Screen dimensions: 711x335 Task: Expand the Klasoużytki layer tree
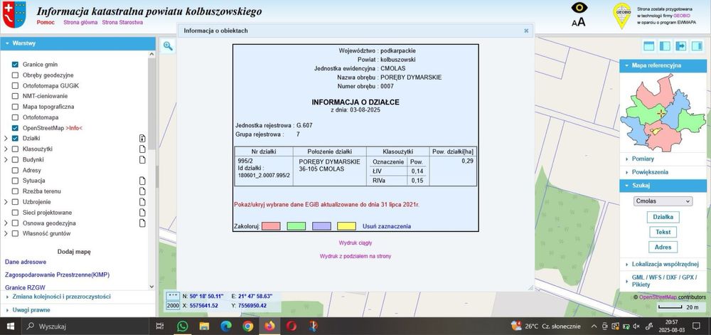[x=6, y=149]
